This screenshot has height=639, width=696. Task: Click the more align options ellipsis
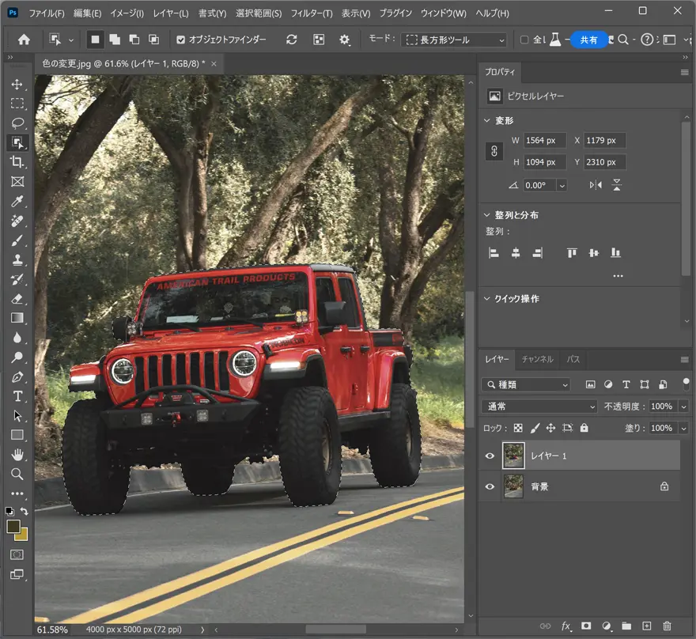(618, 276)
